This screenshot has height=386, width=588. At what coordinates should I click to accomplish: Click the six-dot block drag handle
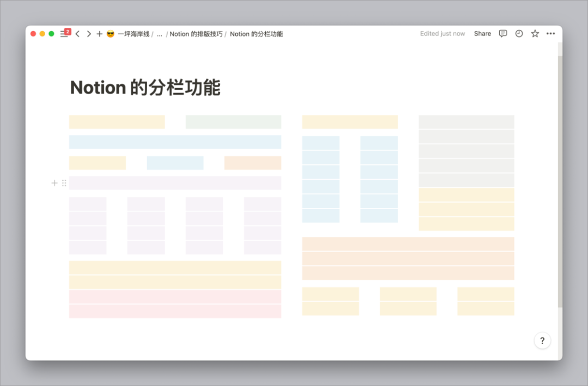(x=64, y=183)
